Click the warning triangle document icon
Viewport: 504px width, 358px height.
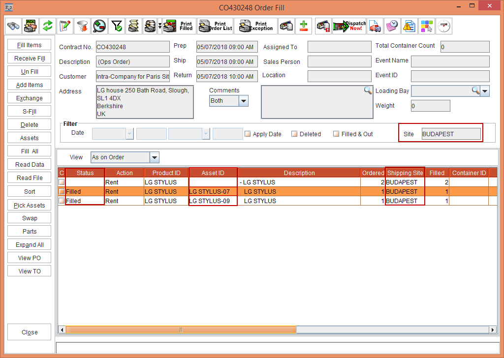(409, 26)
